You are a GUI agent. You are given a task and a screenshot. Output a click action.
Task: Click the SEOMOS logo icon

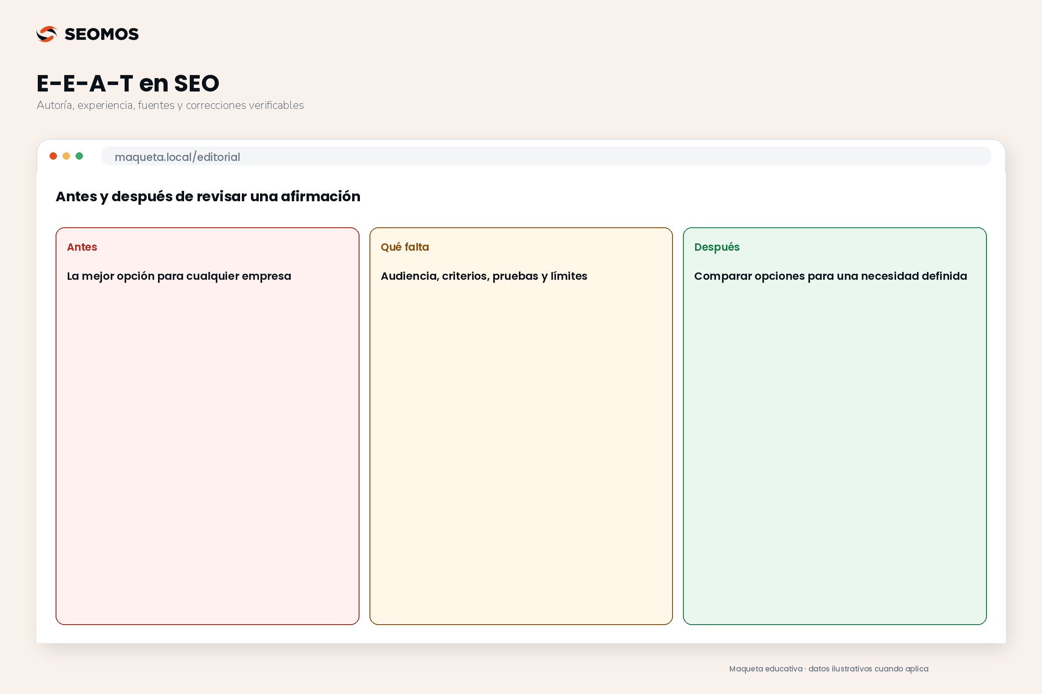[47, 34]
